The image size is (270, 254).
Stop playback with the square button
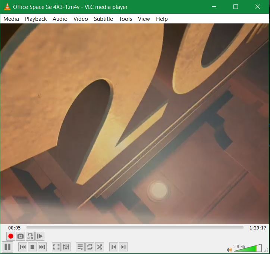tap(32, 247)
